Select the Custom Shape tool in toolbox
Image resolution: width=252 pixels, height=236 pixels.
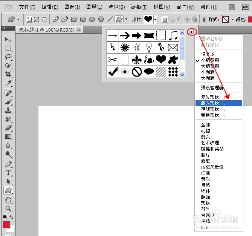click(x=8, y=190)
